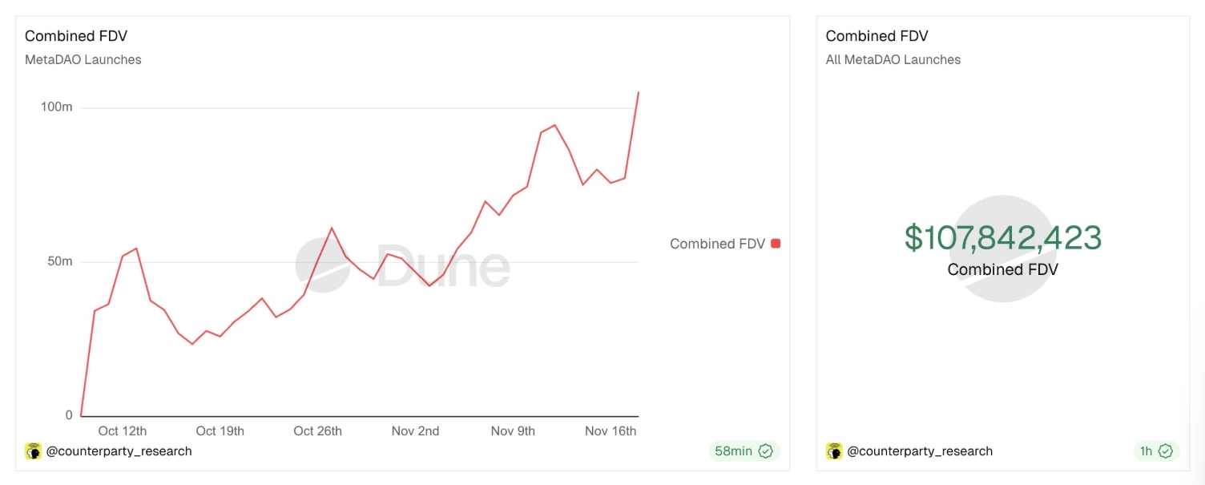Click the $107,842,423 counter value
1205x485 pixels.
1002,238
